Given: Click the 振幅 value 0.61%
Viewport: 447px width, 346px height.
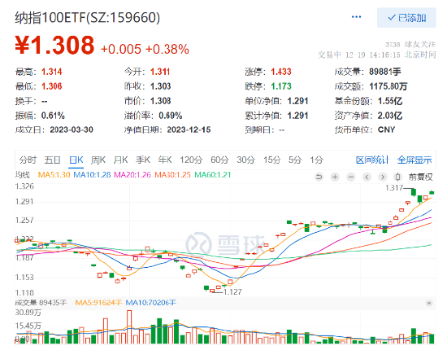Looking at the screenshot, I should [x=53, y=116].
